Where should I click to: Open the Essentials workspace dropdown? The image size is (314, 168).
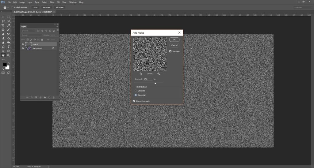tap(302, 7)
